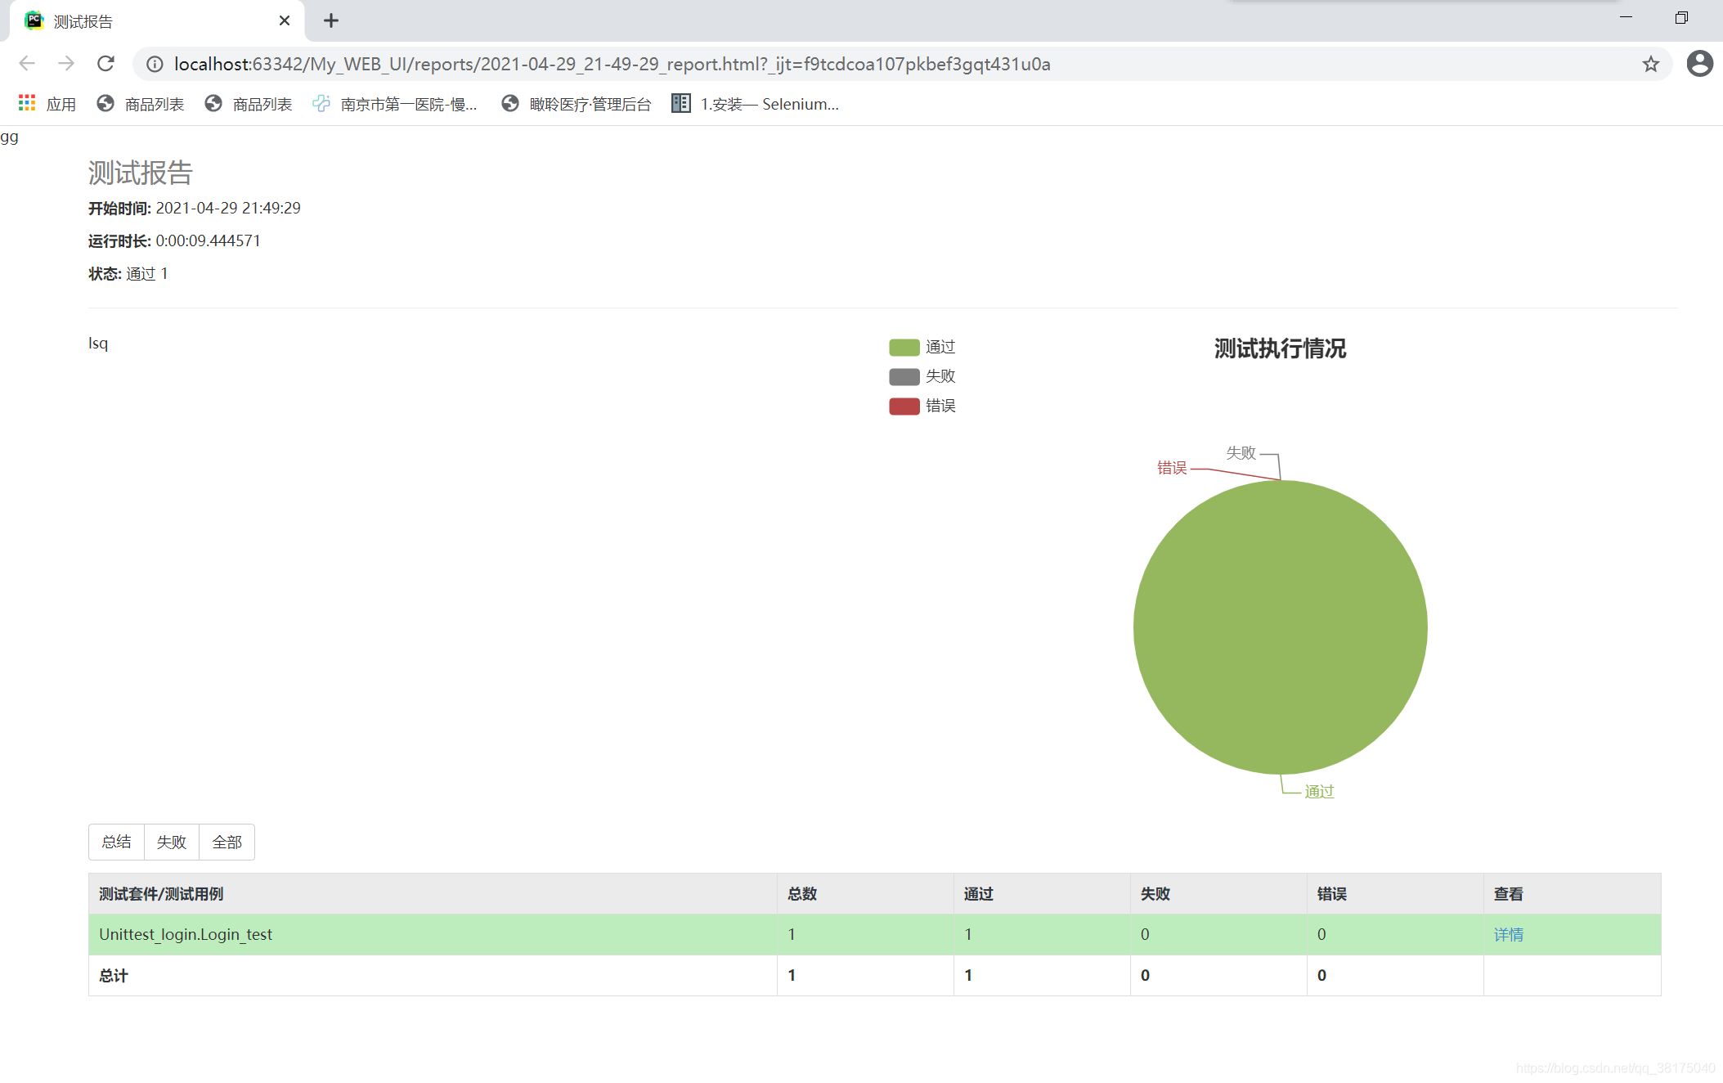Click the start time 2021-04-29 21:49:29
Viewport: 1723px width, 1083px height.
coord(228,208)
